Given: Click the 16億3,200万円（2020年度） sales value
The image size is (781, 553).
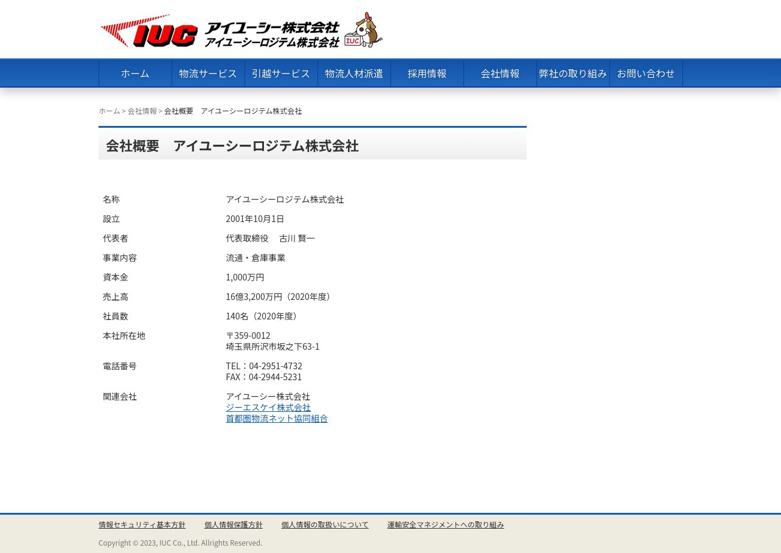Looking at the screenshot, I should coord(280,297).
